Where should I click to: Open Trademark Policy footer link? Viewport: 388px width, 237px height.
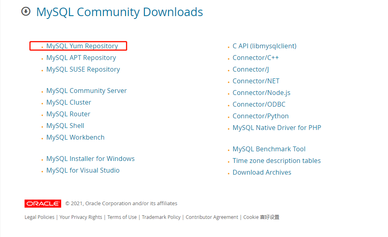pos(161,217)
